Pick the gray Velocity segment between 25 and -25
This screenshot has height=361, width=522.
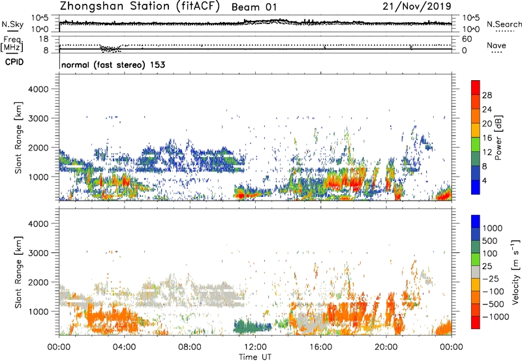[x=476, y=272]
